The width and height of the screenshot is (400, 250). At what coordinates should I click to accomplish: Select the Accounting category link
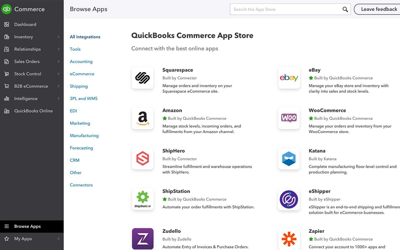pos(81,61)
